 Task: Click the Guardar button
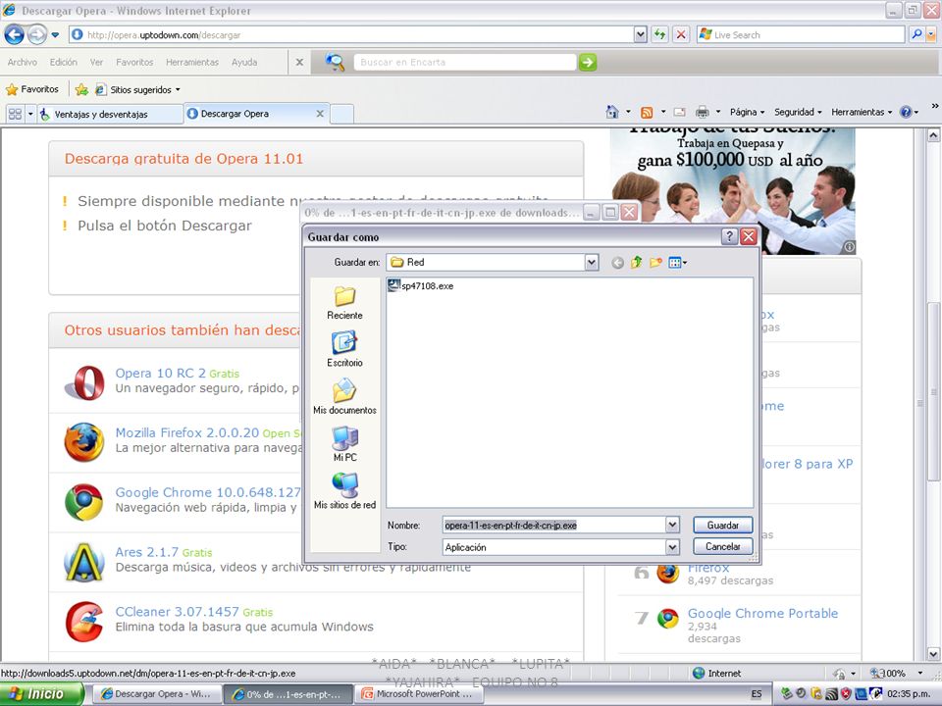[723, 525]
